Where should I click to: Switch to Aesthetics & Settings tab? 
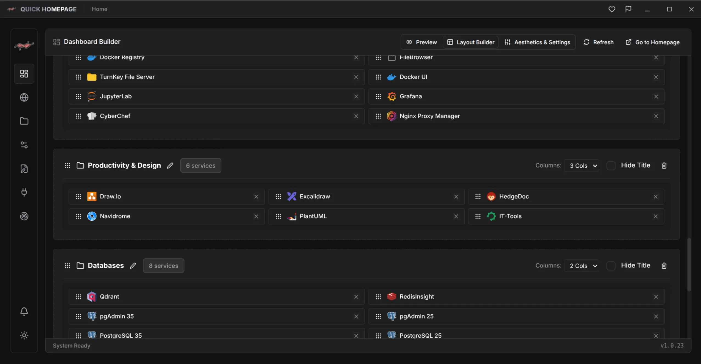pos(537,42)
